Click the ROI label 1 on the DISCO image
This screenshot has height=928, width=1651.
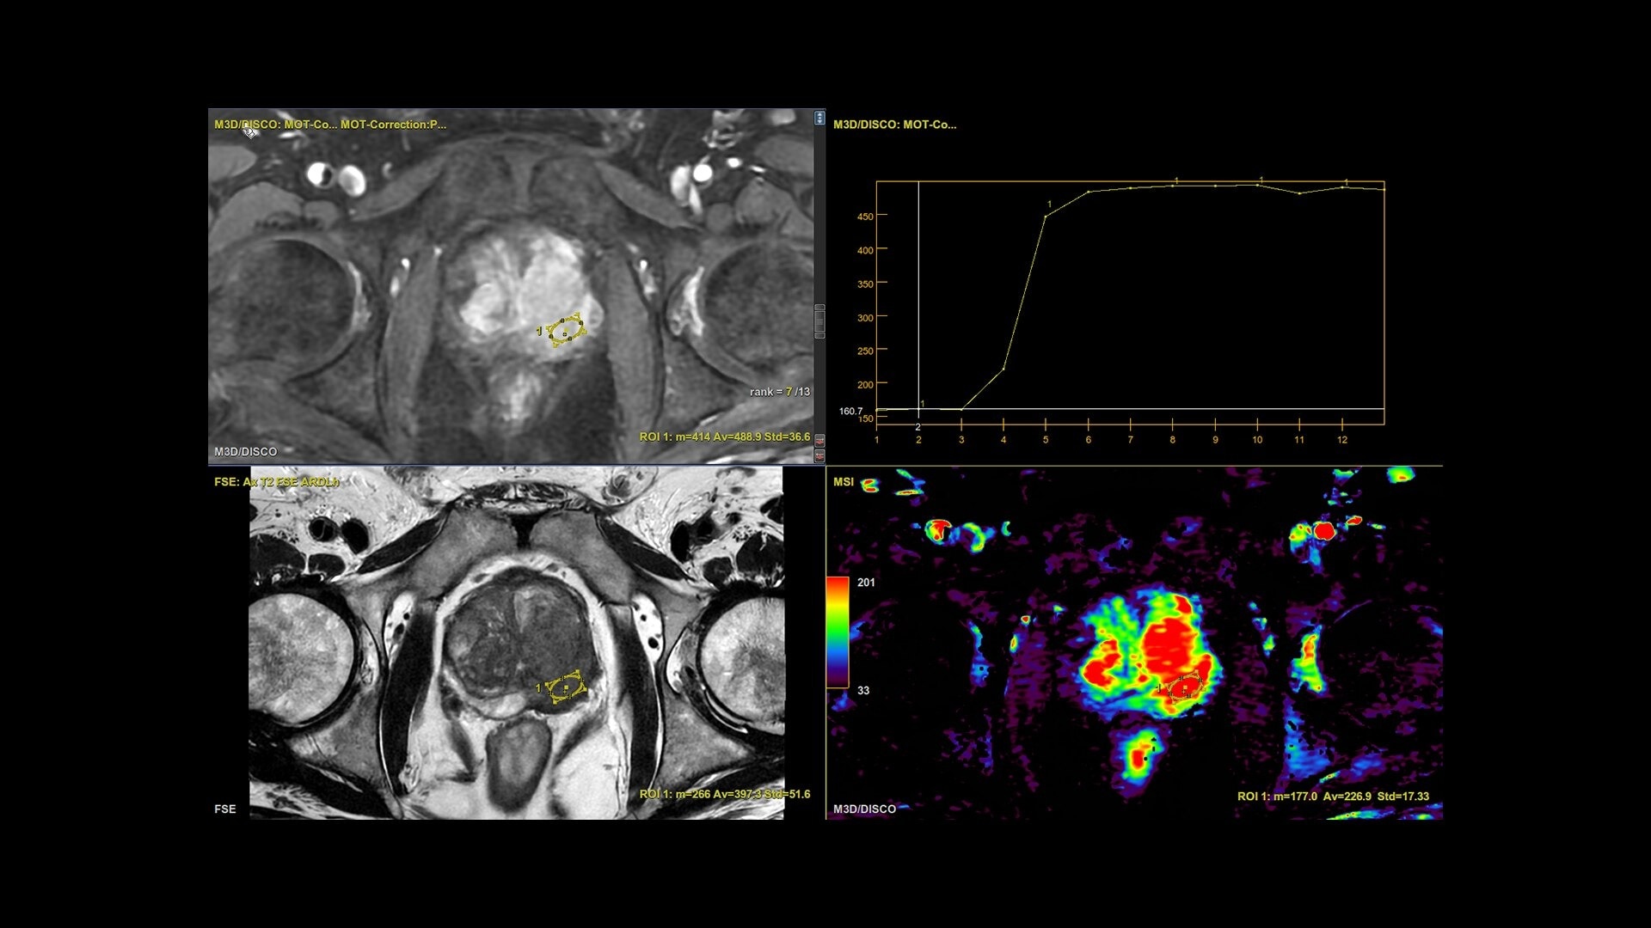(539, 331)
